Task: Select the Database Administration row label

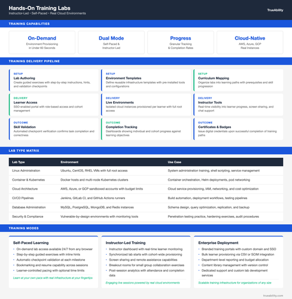Action: (x=29, y=208)
